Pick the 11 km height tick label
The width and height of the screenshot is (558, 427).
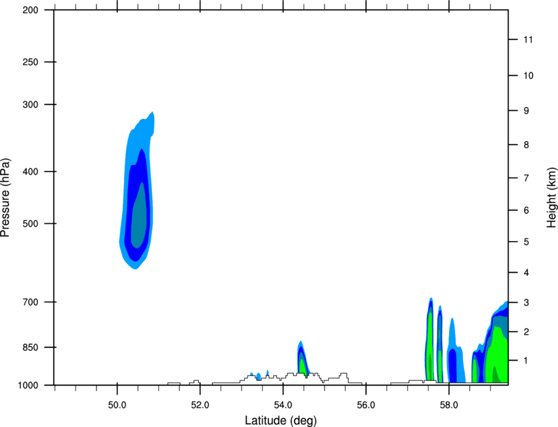528,39
